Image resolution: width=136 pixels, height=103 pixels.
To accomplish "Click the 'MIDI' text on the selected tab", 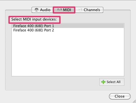I will pos(67,10).
